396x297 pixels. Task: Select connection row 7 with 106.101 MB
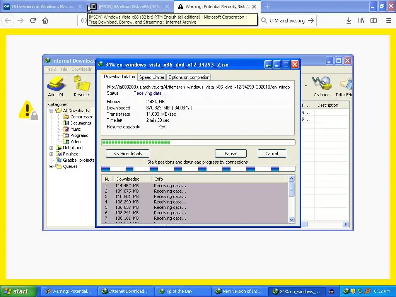195,218
